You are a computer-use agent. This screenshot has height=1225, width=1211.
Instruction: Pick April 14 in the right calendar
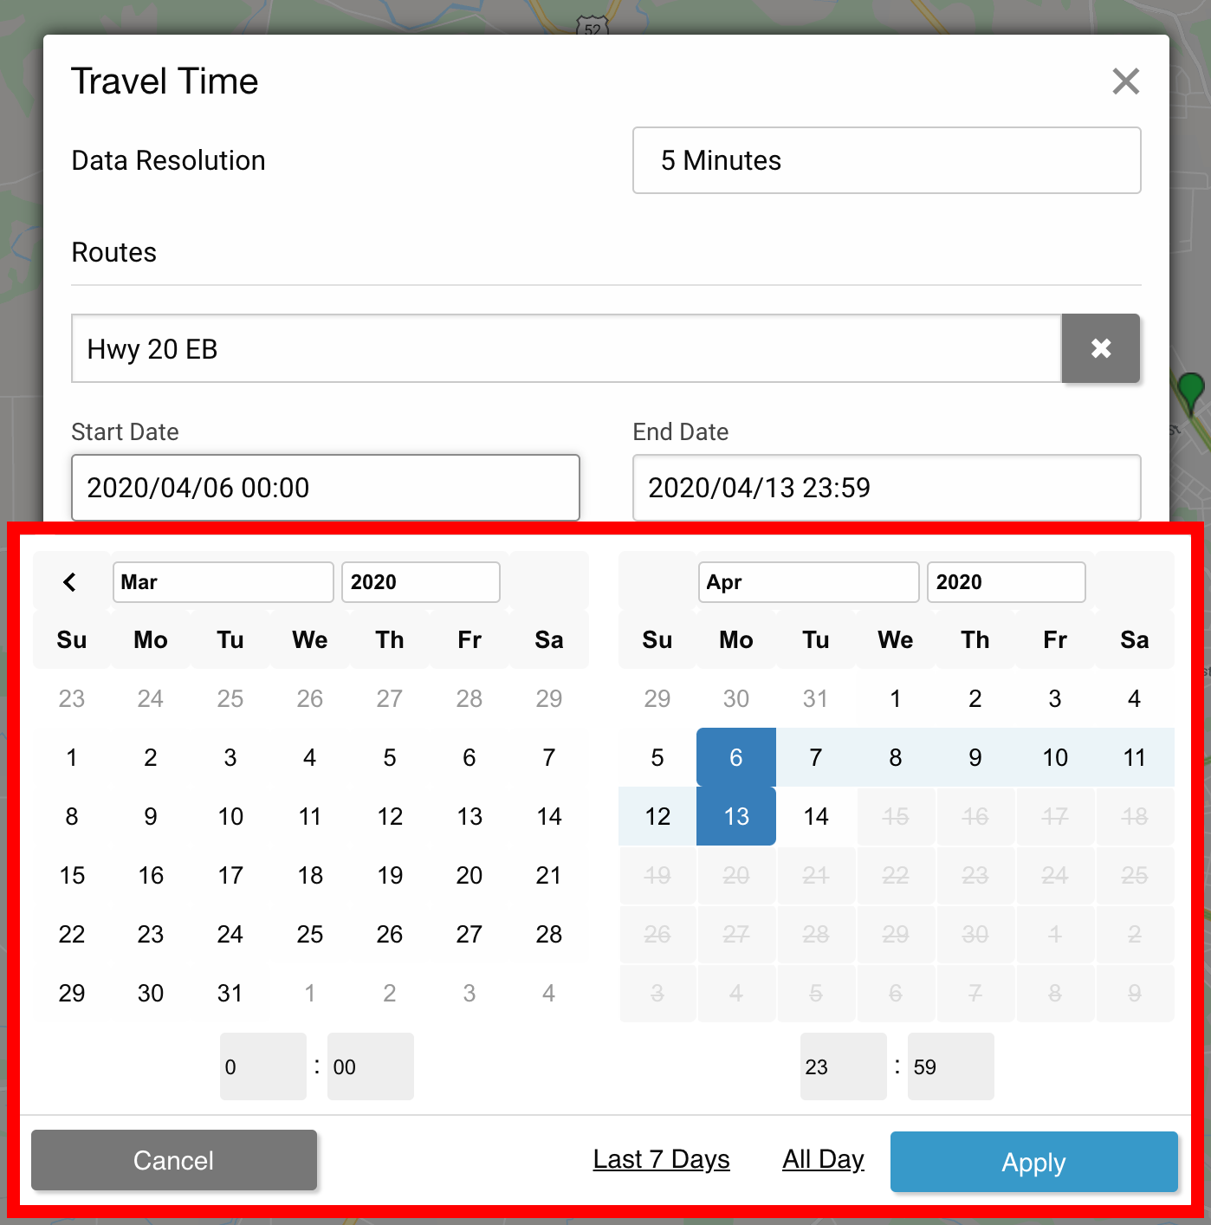(815, 815)
